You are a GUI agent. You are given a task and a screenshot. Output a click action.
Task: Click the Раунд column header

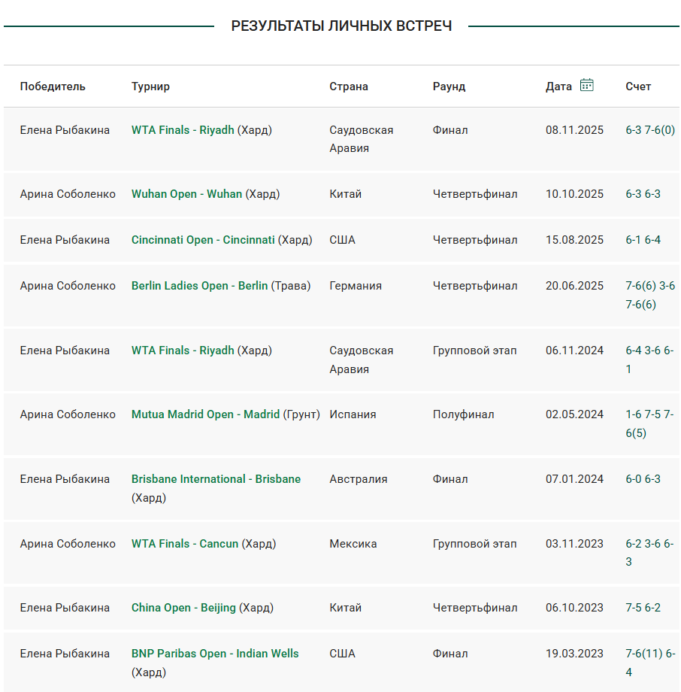click(449, 86)
